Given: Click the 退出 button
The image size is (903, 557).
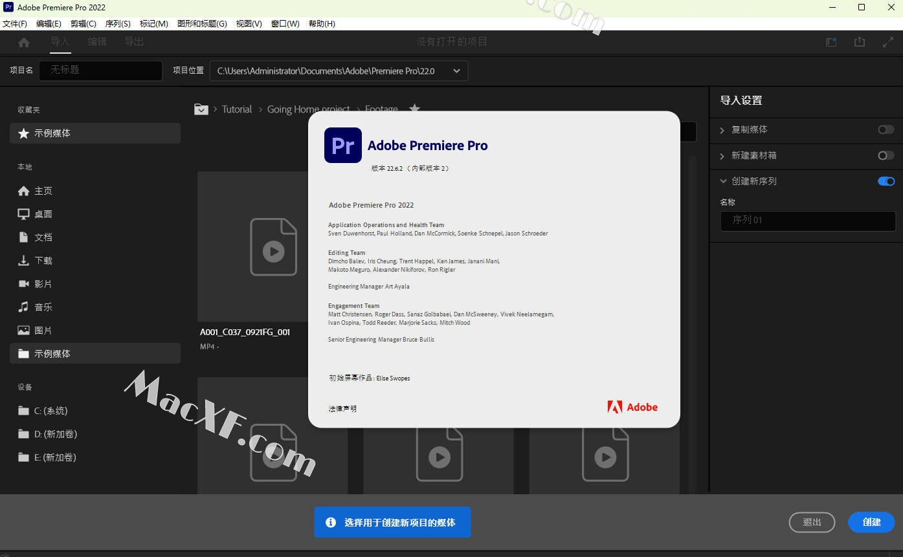Looking at the screenshot, I should coord(812,522).
